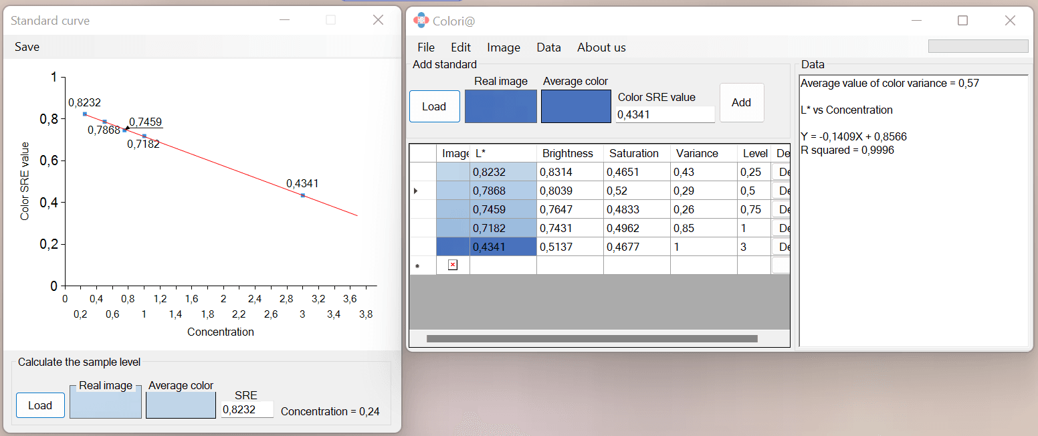Click Load in the Calculate the sample level panel

40,405
